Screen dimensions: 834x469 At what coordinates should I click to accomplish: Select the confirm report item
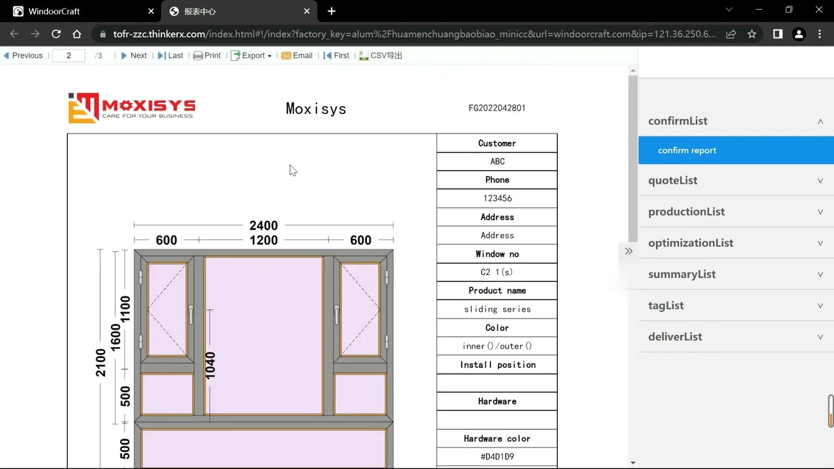pyautogui.click(x=736, y=150)
